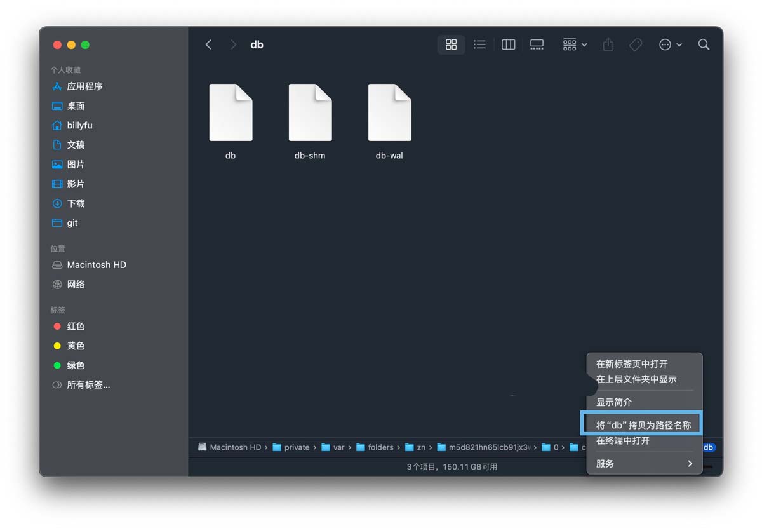Open the more actions ellipsis dropdown
Screen dimensions: 762x528
pyautogui.click(x=670, y=44)
